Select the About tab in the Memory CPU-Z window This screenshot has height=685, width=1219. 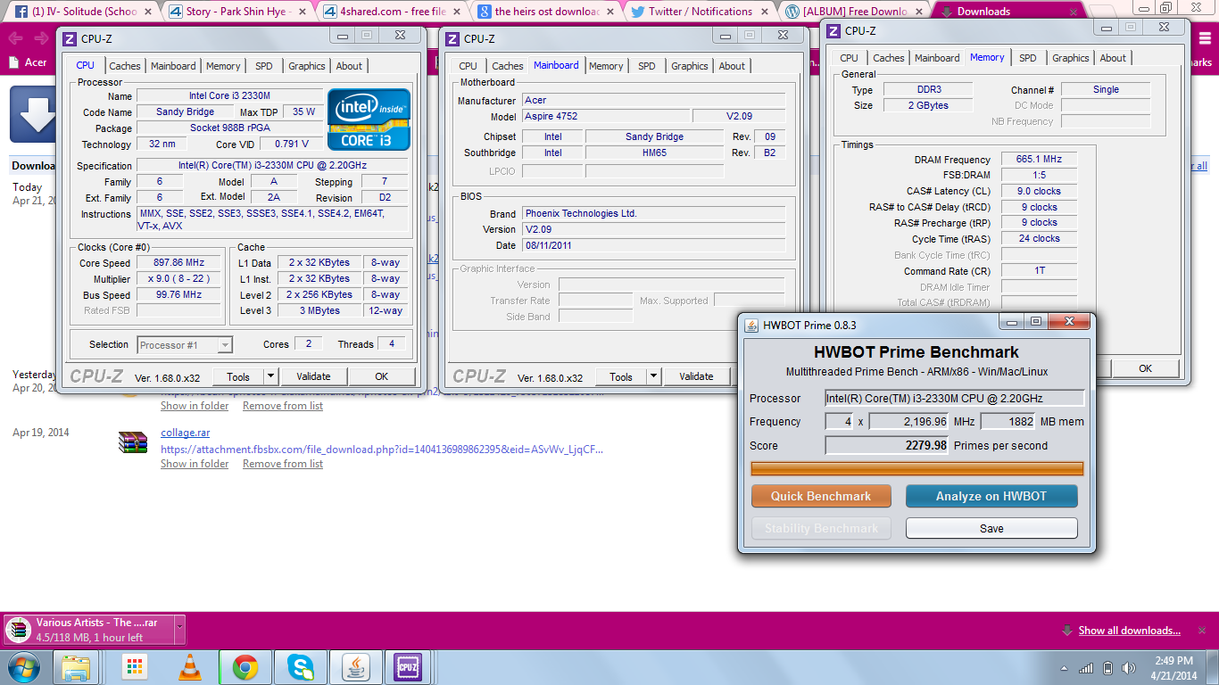[x=1113, y=58]
